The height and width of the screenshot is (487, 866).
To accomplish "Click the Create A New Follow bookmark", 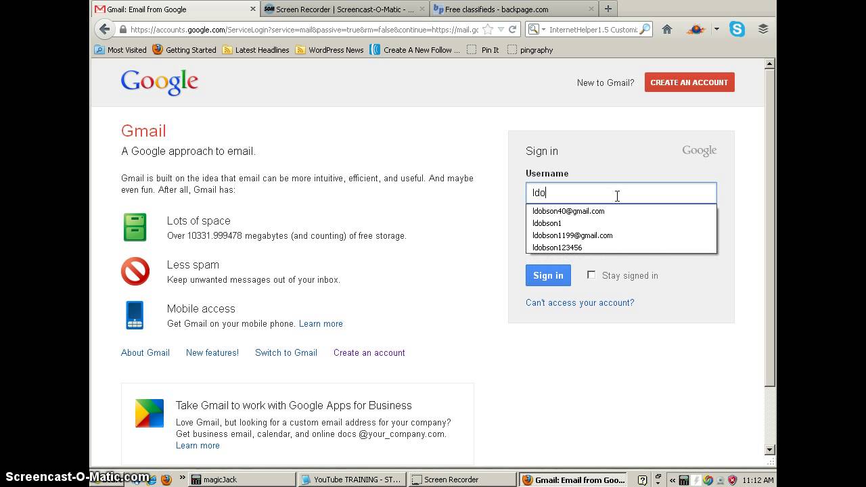I will pos(415,49).
